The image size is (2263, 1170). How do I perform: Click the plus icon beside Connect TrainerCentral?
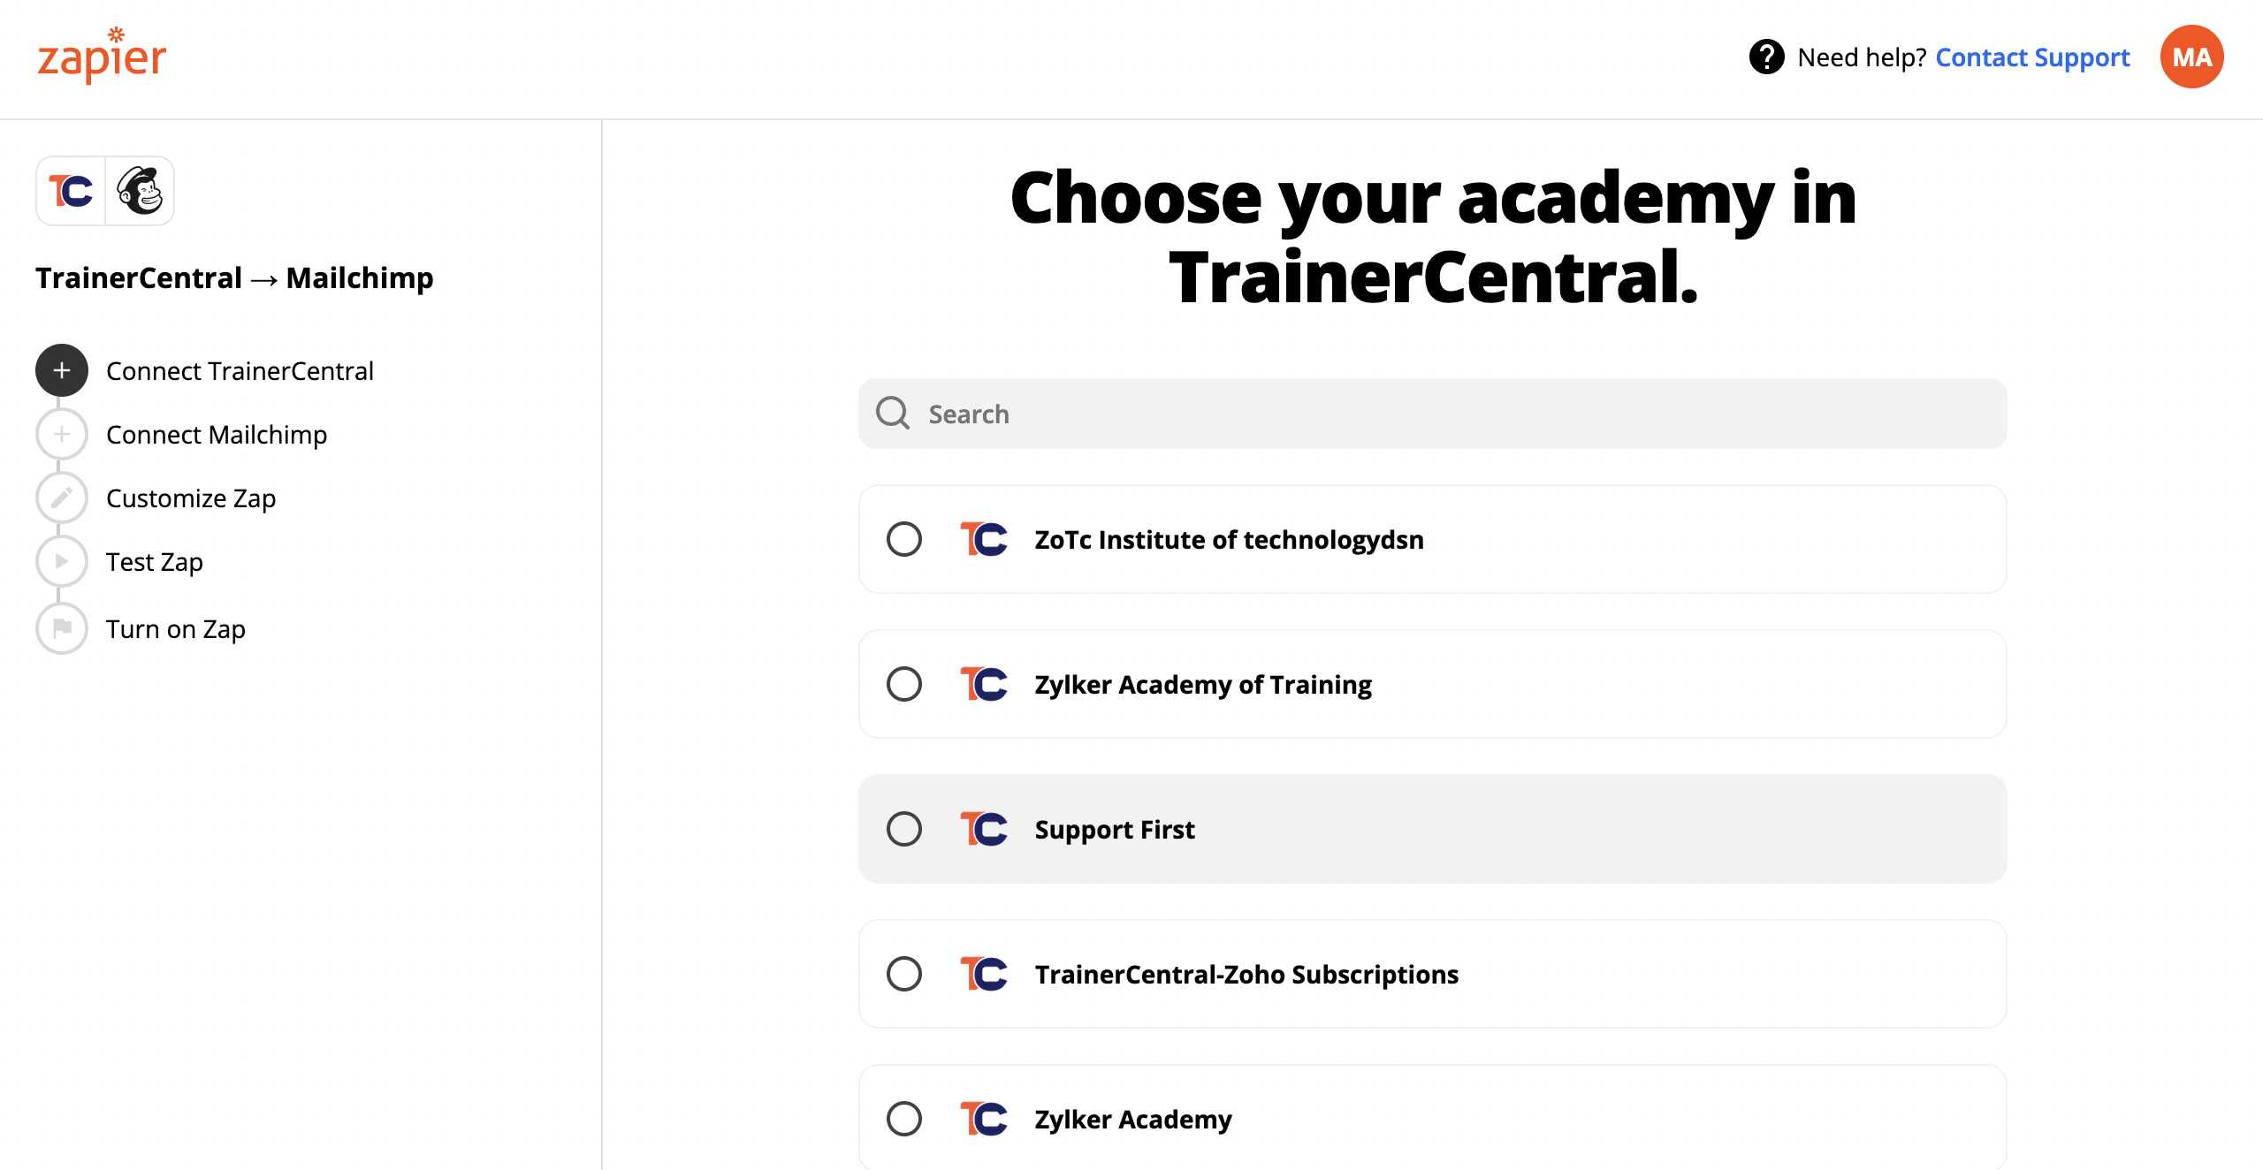point(62,370)
